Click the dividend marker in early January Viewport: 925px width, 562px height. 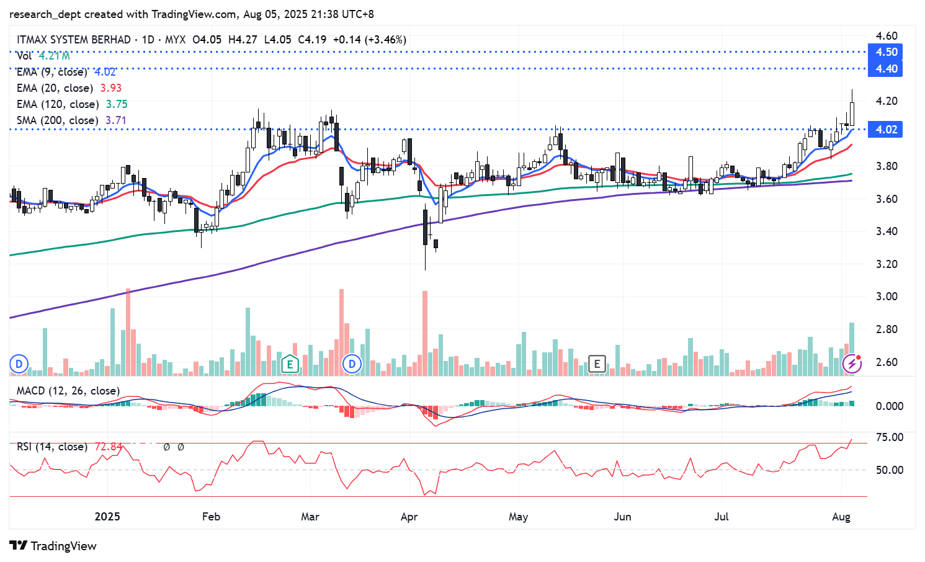click(x=19, y=364)
